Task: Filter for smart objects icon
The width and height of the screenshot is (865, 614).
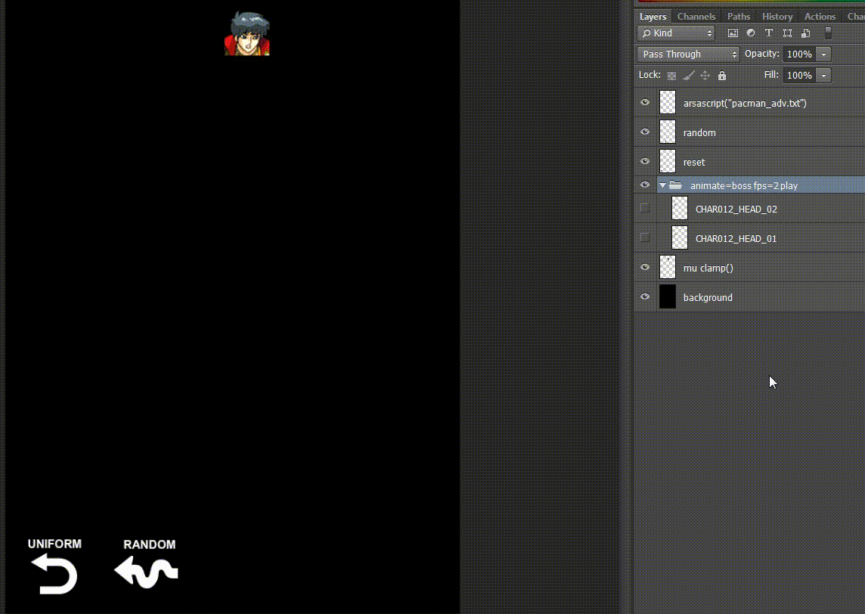Action: pyautogui.click(x=805, y=33)
